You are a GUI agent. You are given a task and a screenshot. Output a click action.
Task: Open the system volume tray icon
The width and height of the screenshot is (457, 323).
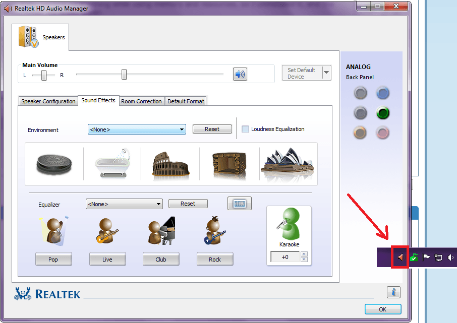tap(450, 257)
